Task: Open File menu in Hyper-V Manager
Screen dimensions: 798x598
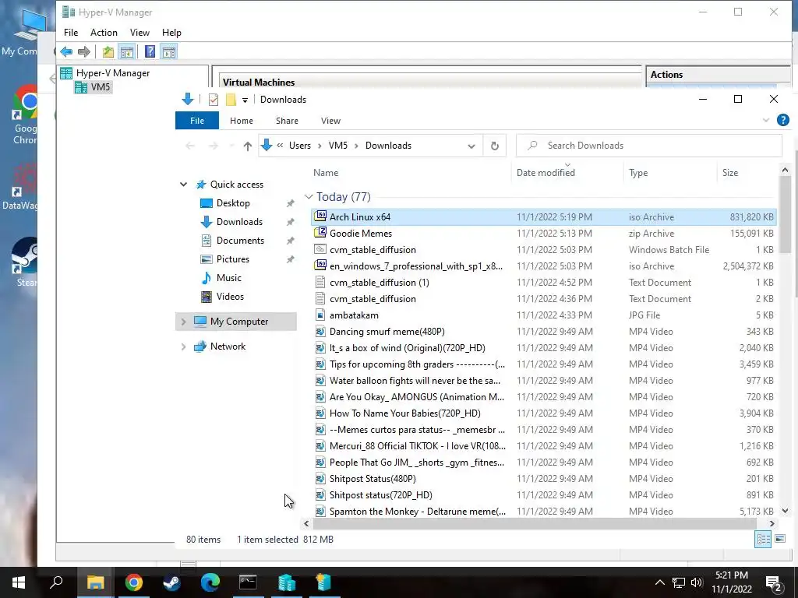Action: pos(71,33)
